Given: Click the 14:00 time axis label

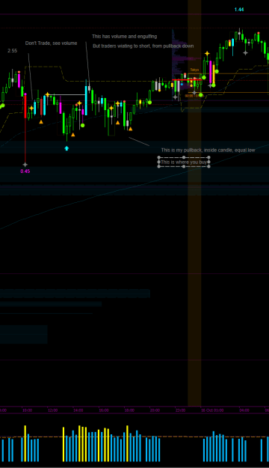Looking at the screenshot, I should (x=78, y=410).
